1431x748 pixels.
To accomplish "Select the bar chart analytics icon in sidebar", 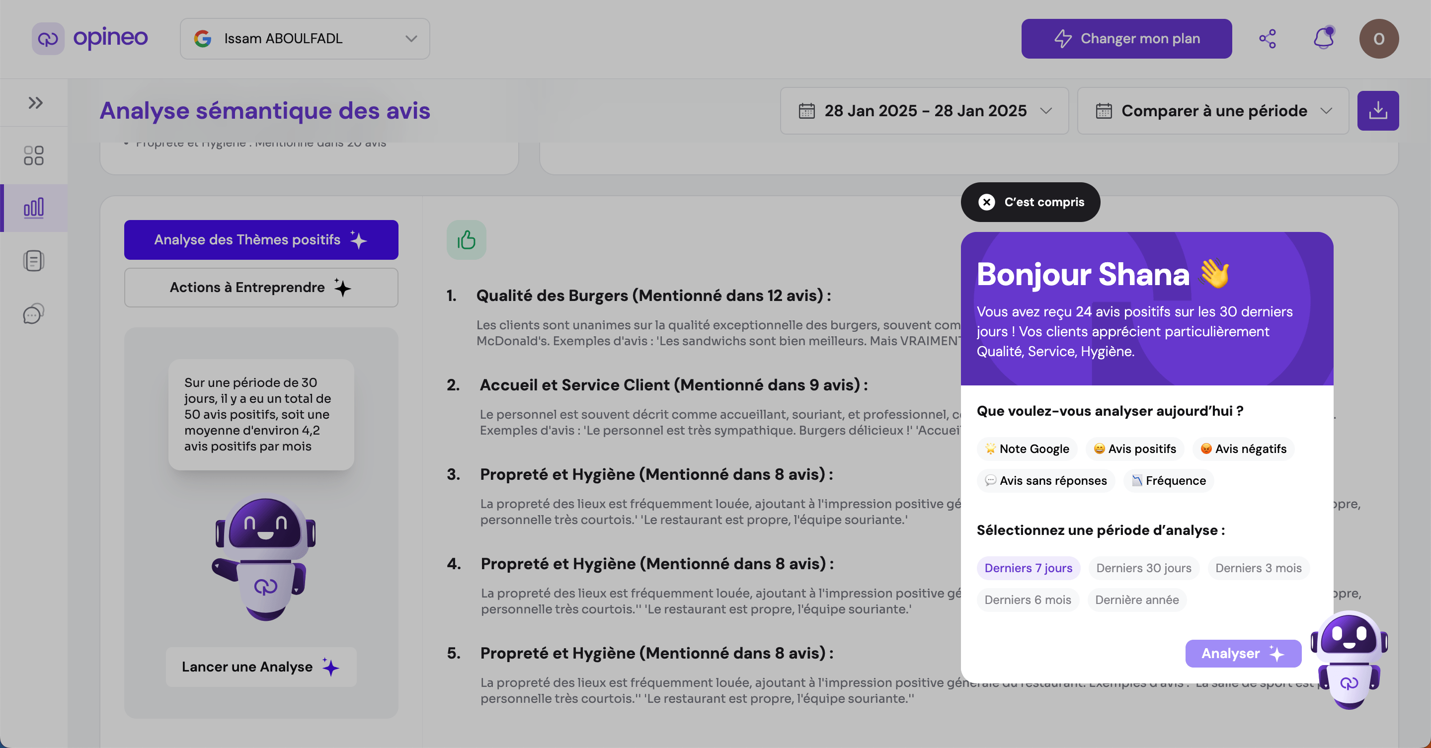I will coord(33,208).
